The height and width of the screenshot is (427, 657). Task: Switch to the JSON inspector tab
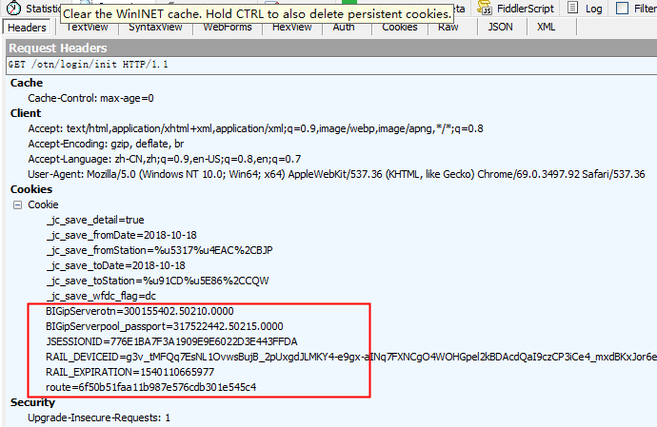[x=500, y=28]
